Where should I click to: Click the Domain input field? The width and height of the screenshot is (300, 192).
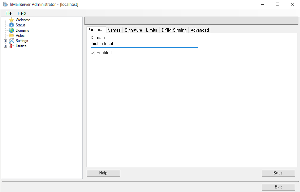click(x=144, y=44)
